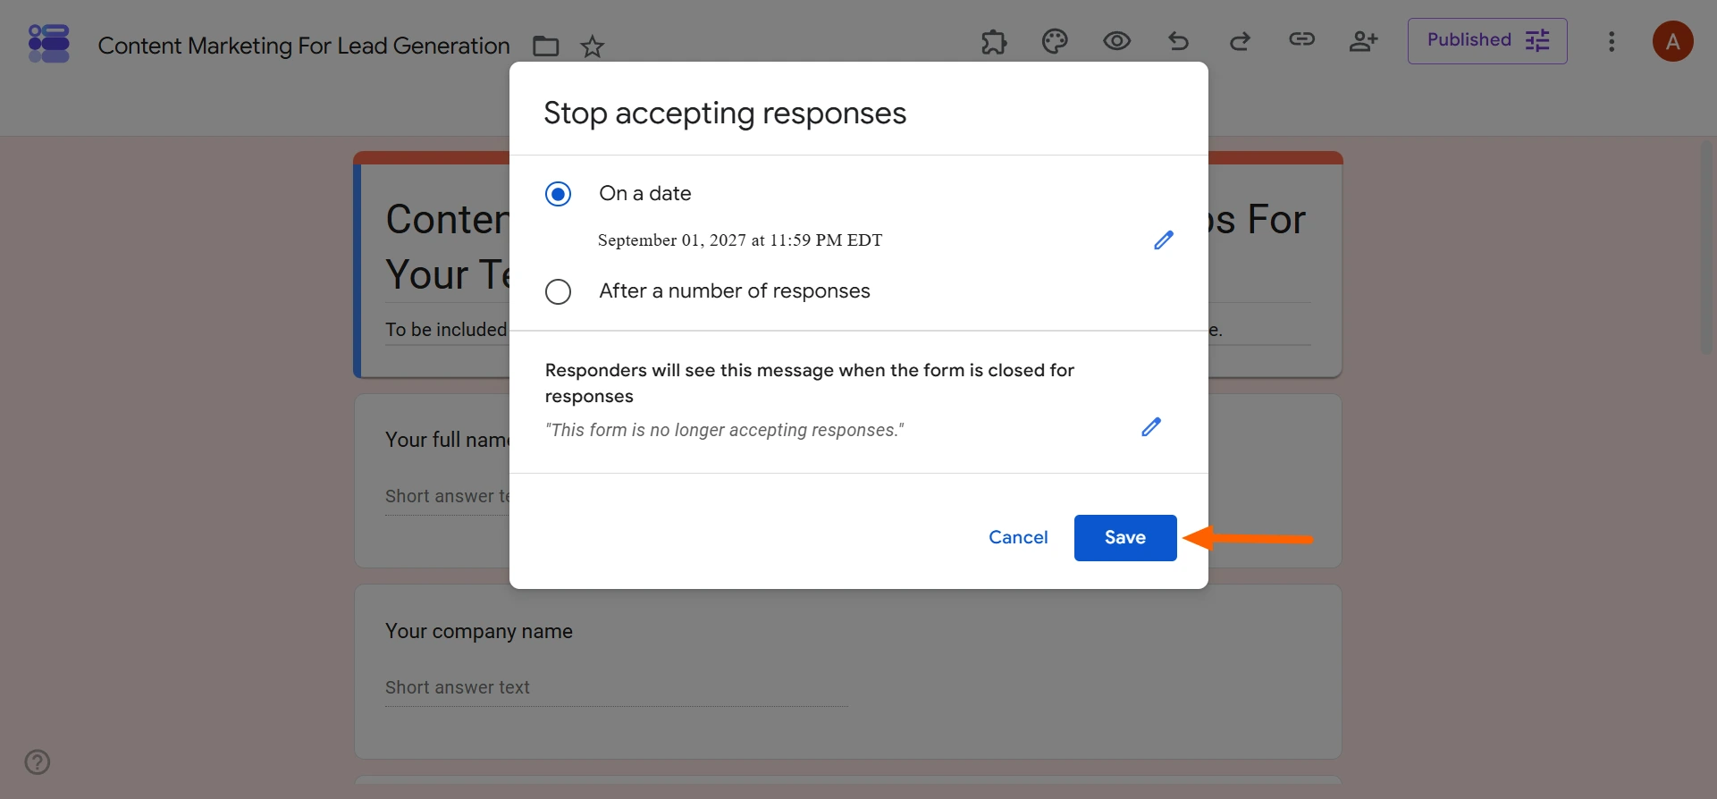Image resolution: width=1717 pixels, height=799 pixels.
Task: Click the Cancel button in dialog
Action: click(x=1018, y=537)
